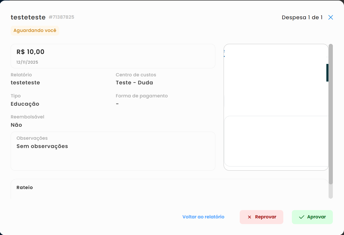This screenshot has width=344, height=235.
Task: Go back via Voltar ao relatório link
Action: coord(203,217)
